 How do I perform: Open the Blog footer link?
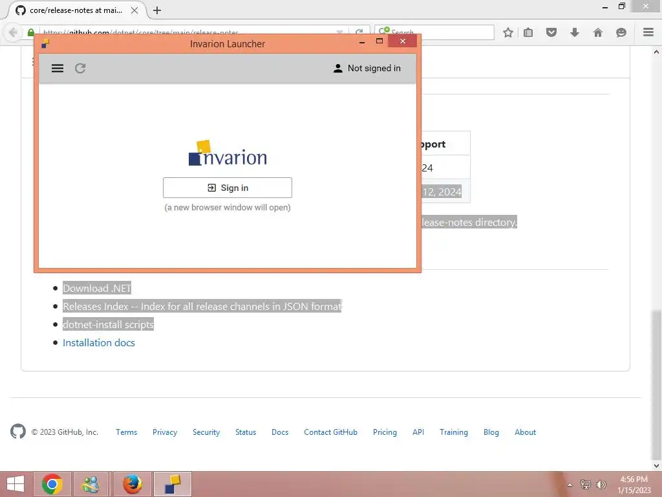[491, 432]
